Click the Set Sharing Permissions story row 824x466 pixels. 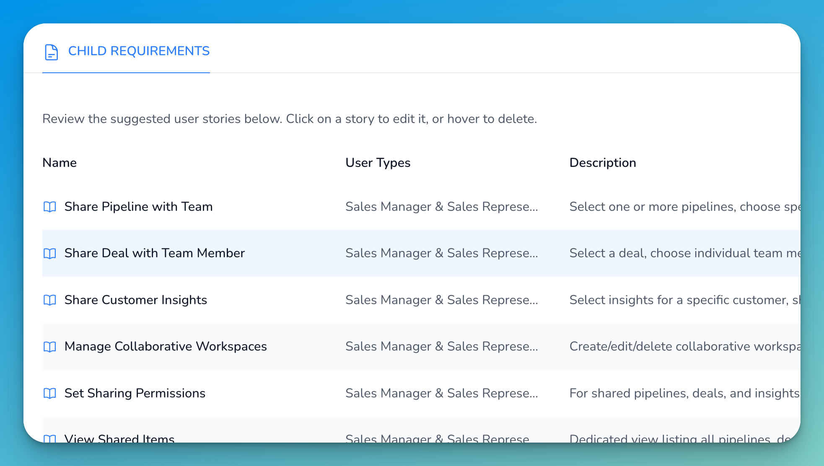click(135, 393)
